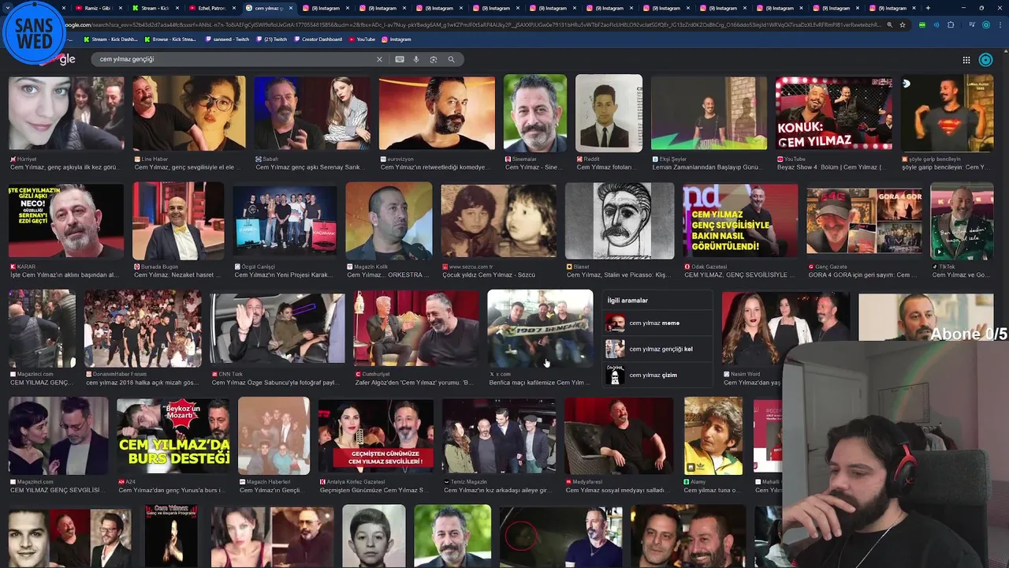
Task: Open the on-screen keyboard input tool
Action: point(400,59)
